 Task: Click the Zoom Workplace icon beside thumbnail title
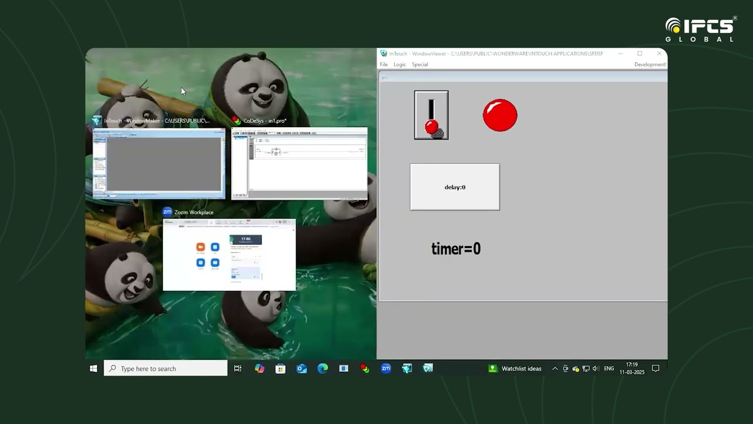coord(167,212)
